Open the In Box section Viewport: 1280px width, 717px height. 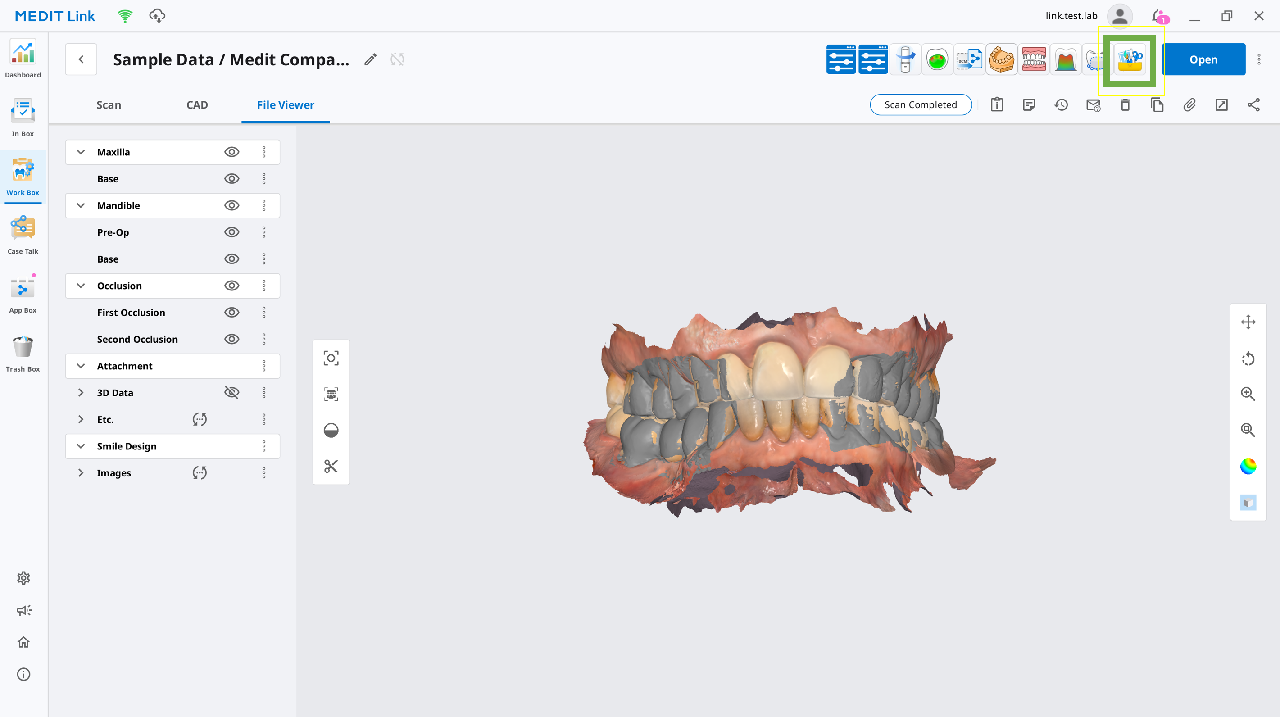(23, 118)
